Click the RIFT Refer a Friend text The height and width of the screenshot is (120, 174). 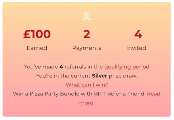[x=120, y=94]
